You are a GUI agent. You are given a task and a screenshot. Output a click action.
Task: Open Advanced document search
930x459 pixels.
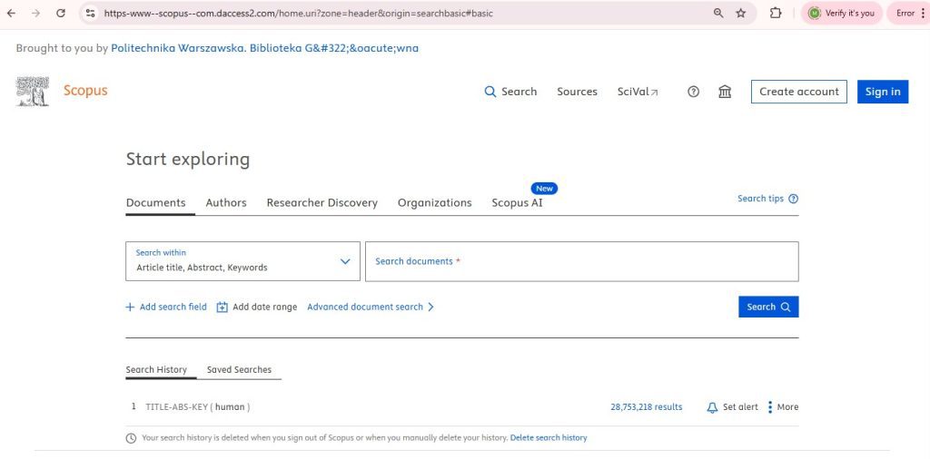pyautogui.click(x=370, y=308)
